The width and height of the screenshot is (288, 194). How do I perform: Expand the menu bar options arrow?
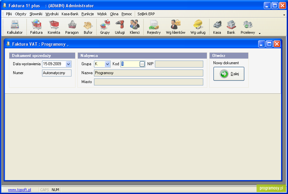(284, 15)
